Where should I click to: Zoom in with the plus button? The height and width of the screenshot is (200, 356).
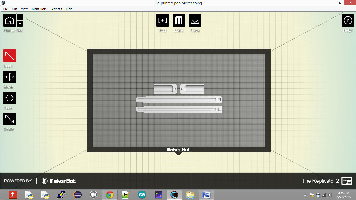20,17
